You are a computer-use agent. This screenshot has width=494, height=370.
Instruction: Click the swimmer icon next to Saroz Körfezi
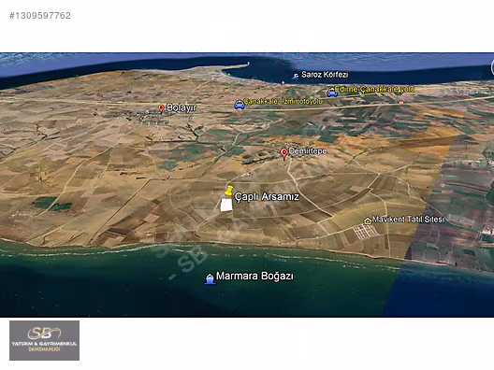(x=296, y=76)
